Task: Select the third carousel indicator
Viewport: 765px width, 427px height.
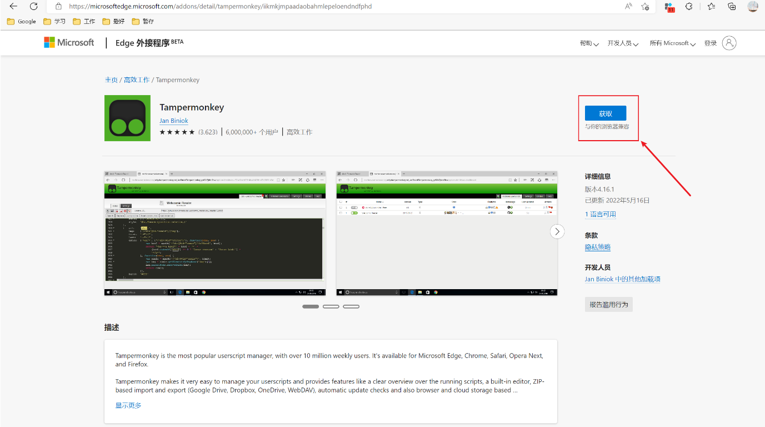Action: pos(351,306)
